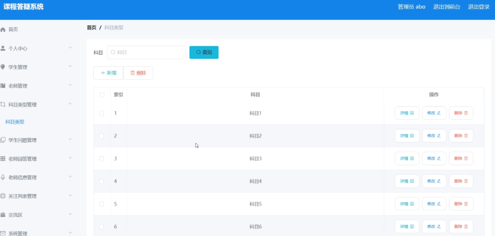Click the 新增 add button
495x236 pixels.
coord(108,73)
